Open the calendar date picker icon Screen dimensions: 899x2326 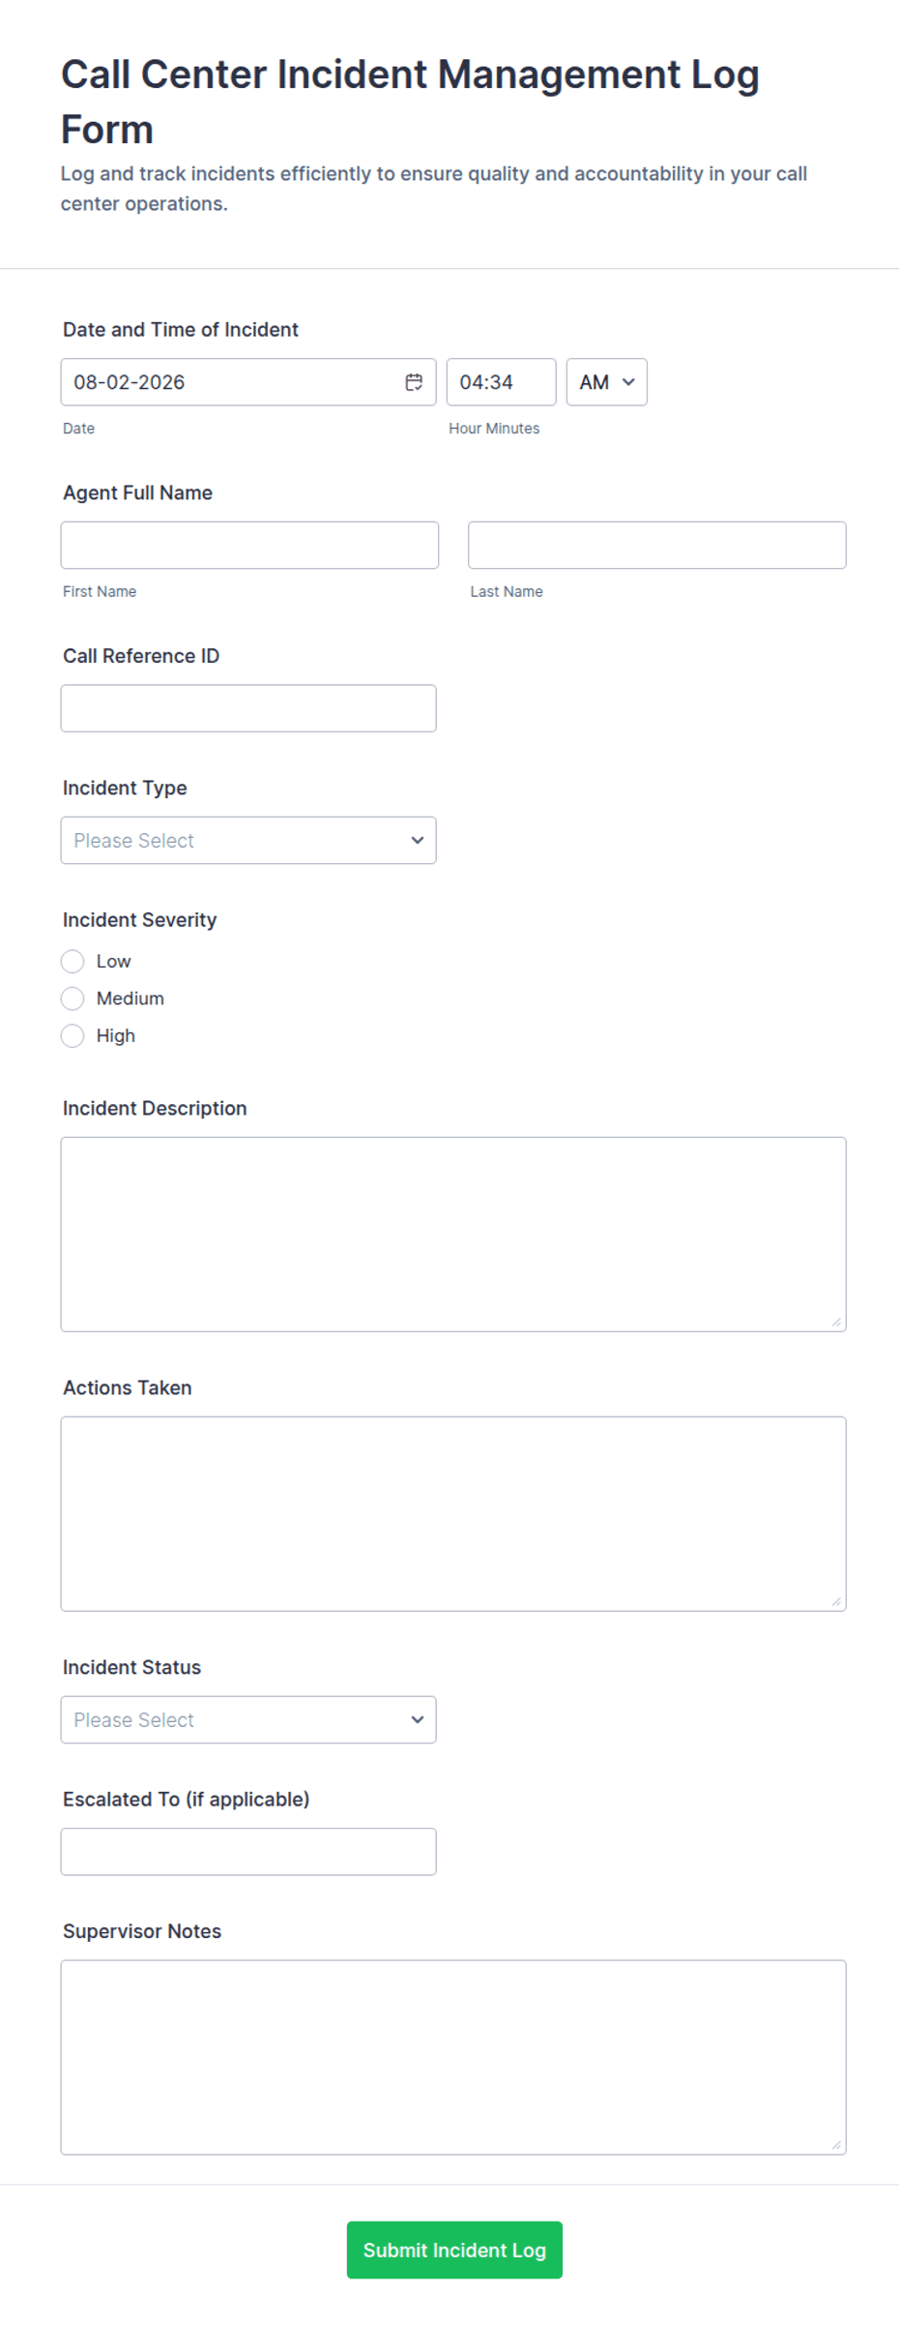[x=414, y=382]
